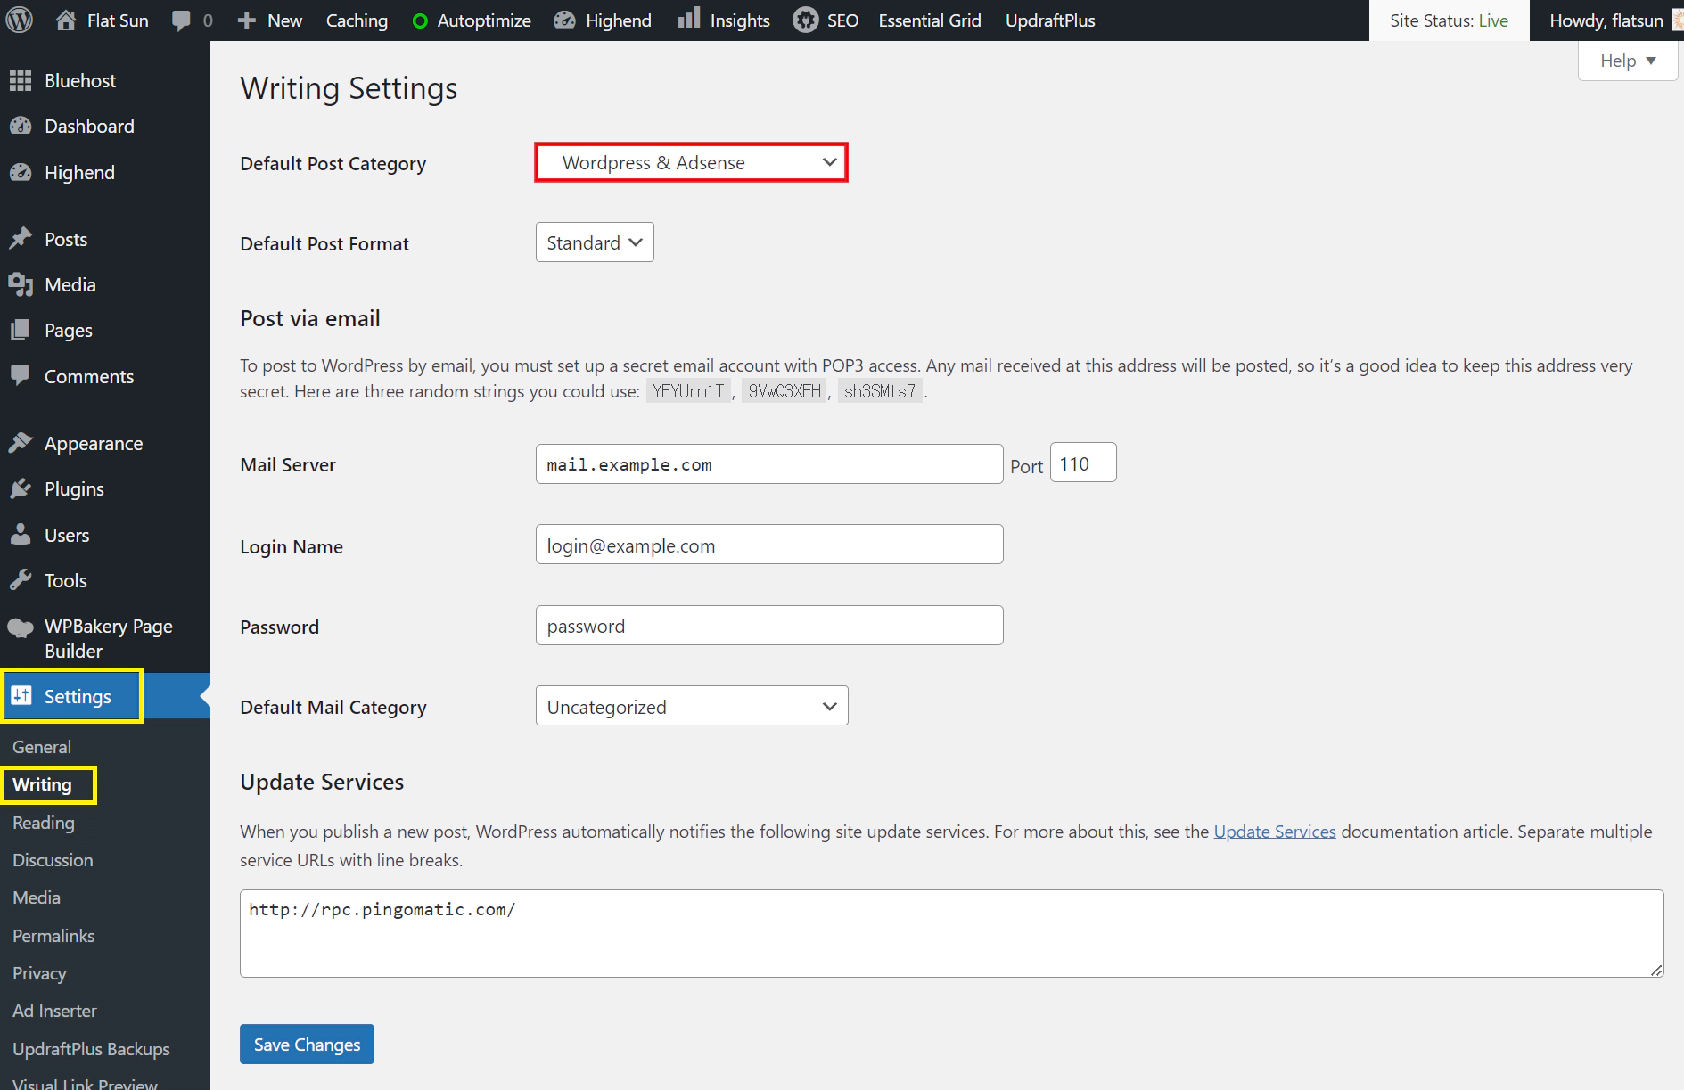
Task: Open the Dashboard menu label
Action: point(89,127)
